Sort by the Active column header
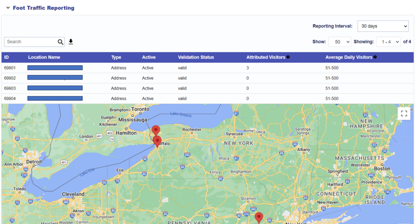This screenshot has height=224, width=415. pos(149,57)
